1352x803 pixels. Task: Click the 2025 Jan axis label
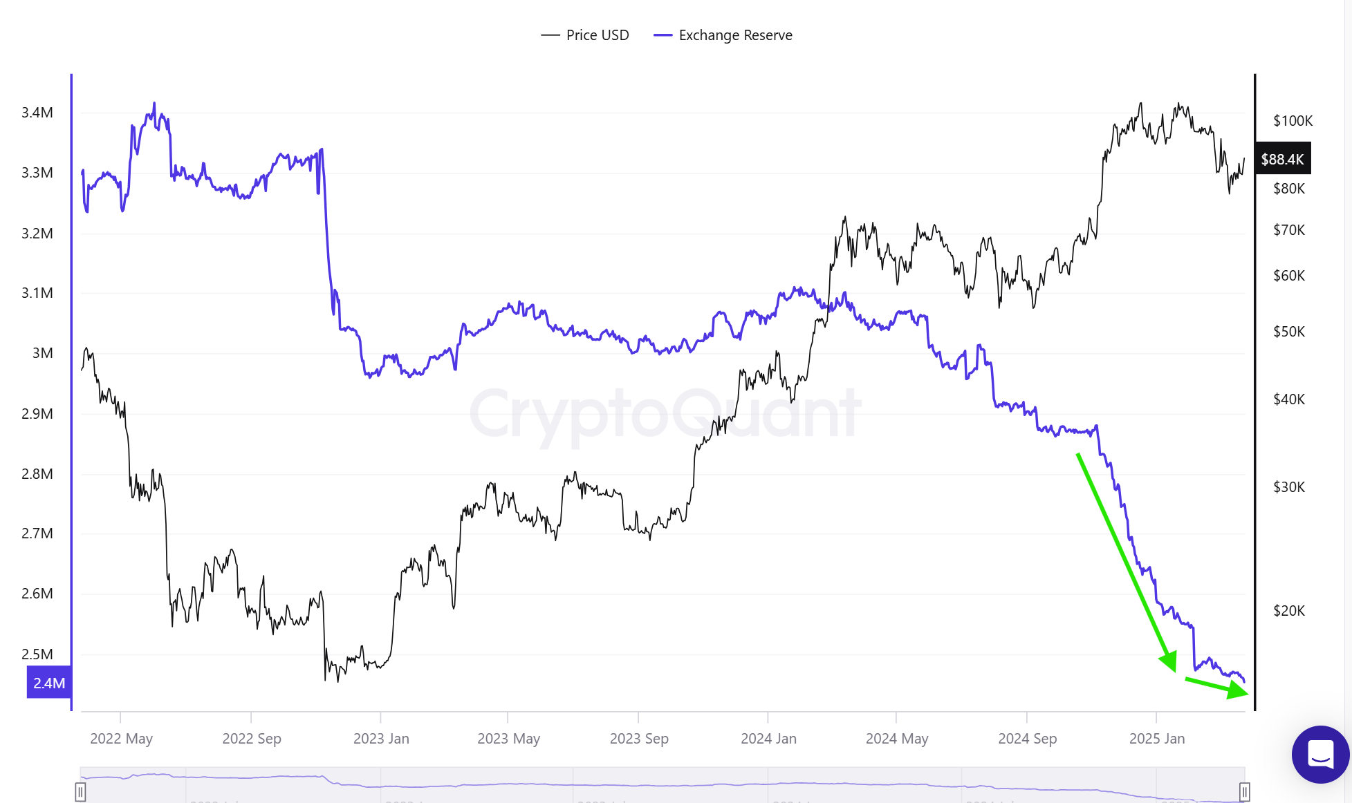coord(1156,739)
